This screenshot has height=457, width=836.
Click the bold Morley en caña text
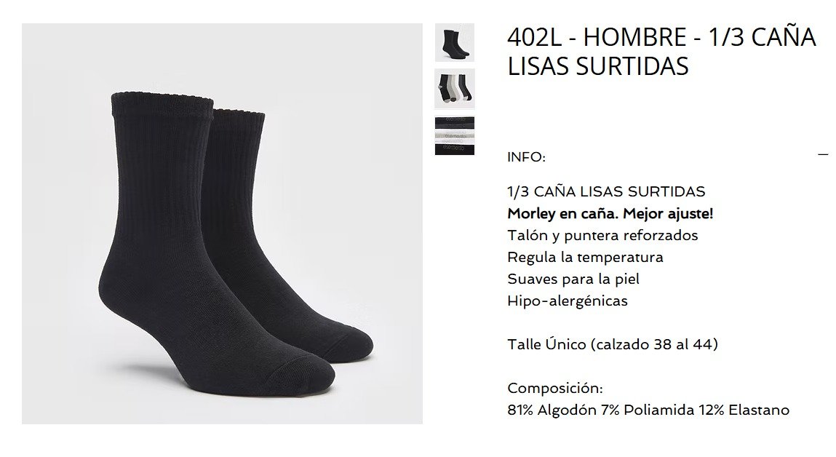pyautogui.click(x=610, y=213)
